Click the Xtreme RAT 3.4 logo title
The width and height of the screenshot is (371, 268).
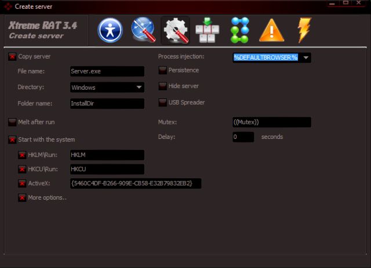(x=43, y=25)
